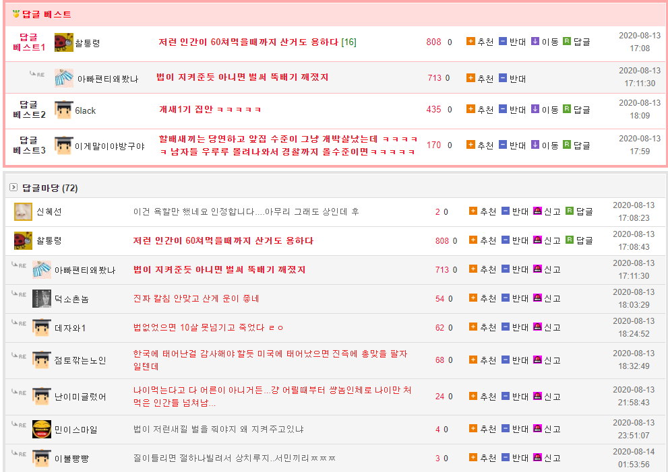Click username 점토깎는노인
Screen dimensions: 668x472
(x=80, y=360)
